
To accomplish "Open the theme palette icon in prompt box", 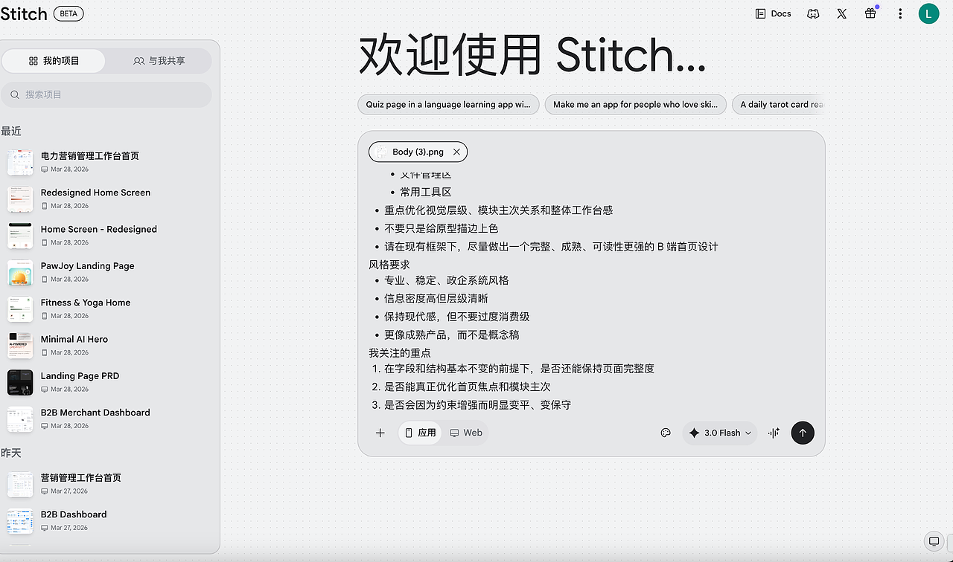I will pos(665,432).
